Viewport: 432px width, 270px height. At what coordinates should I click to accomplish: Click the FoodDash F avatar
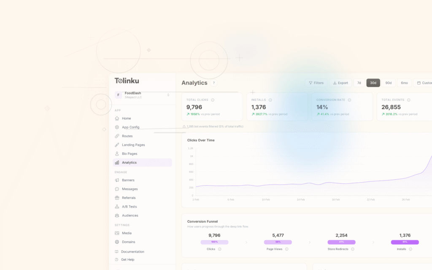tap(118, 95)
